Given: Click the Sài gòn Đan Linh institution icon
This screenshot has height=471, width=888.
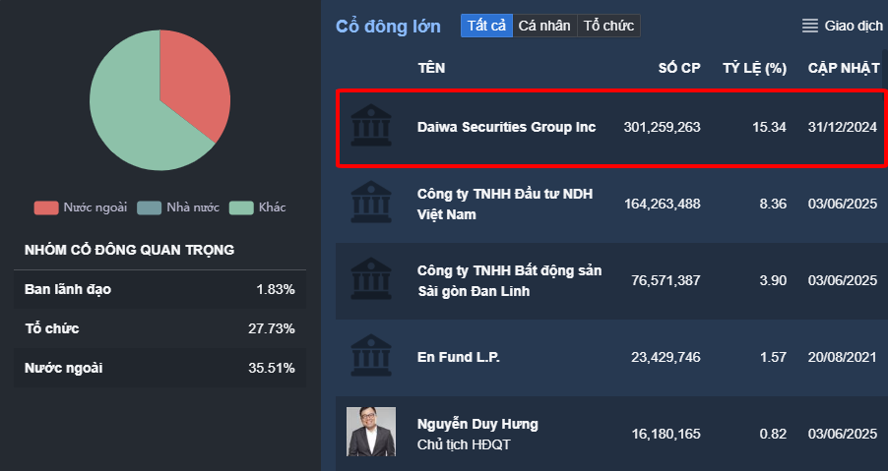Looking at the screenshot, I should (x=369, y=279).
